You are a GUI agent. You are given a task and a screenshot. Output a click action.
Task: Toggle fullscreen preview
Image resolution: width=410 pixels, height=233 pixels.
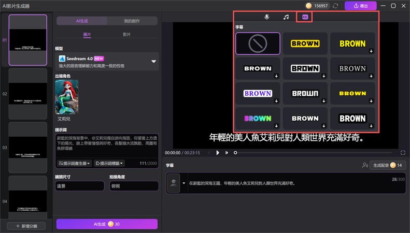[403, 153]
